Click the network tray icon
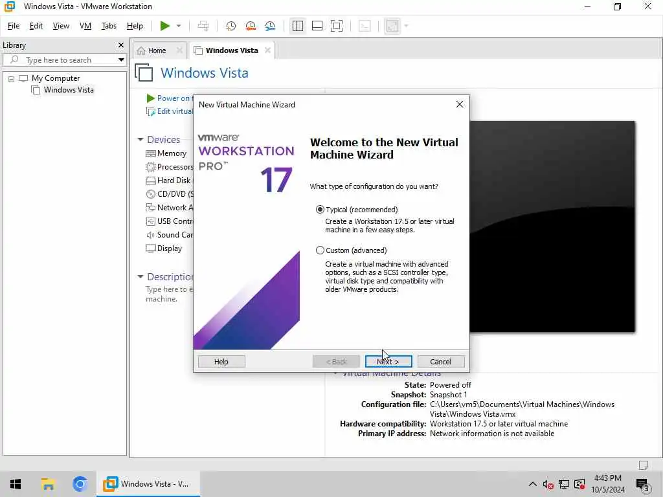 [x=564, y=484]
